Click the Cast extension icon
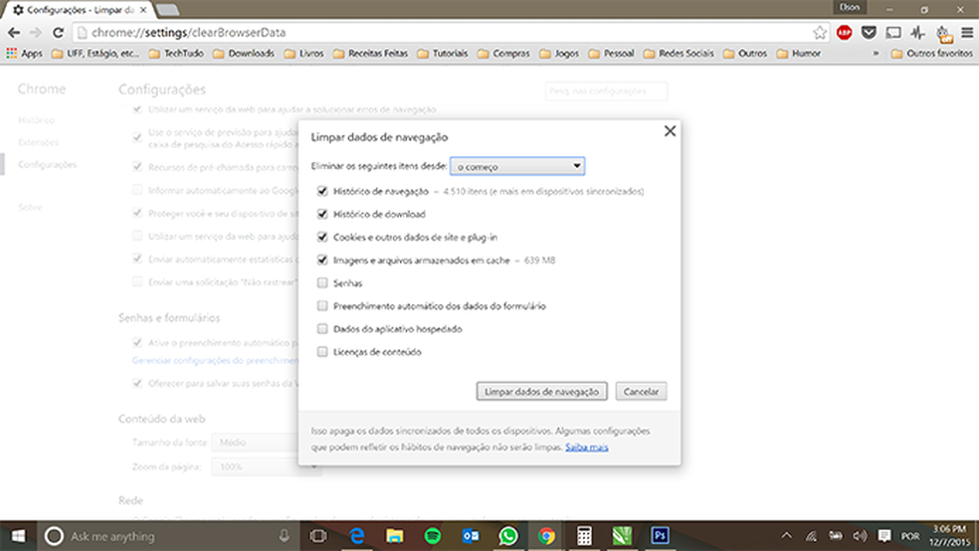The height and width of the screenshot is (551, 979). pos(893,33)
